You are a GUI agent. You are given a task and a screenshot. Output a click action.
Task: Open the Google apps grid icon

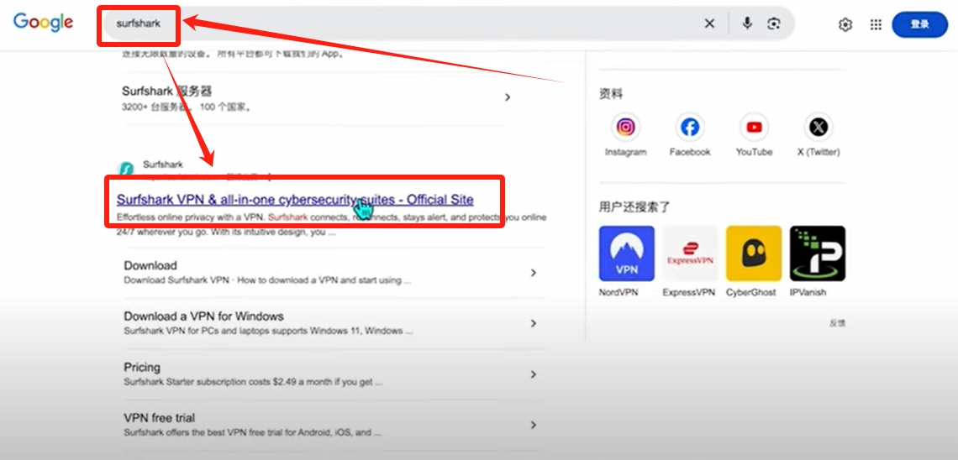coord(876,24)
